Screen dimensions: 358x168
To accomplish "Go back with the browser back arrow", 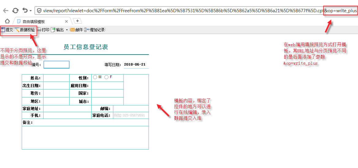I will [x=6, y=10].
